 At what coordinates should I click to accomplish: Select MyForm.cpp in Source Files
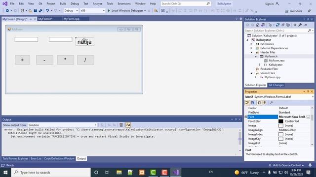pos(272,77)
